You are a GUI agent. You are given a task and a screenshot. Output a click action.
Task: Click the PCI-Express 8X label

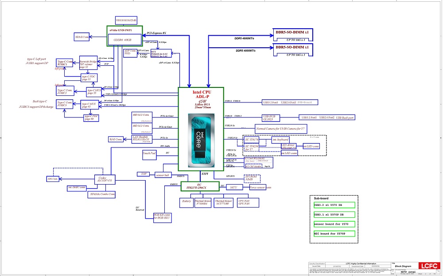156,33
